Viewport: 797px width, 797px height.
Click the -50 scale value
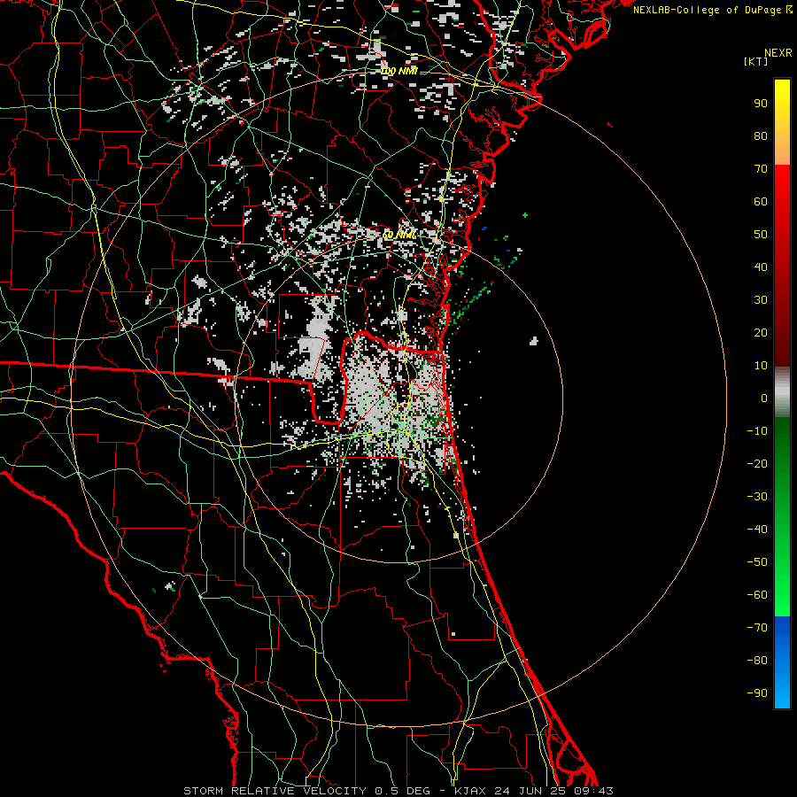tap(757, 562)
